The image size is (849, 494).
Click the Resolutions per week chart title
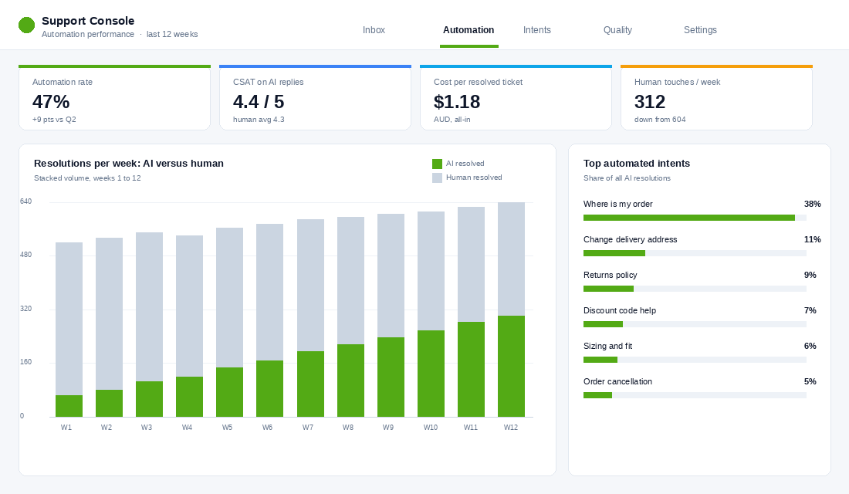click(129, 164)
